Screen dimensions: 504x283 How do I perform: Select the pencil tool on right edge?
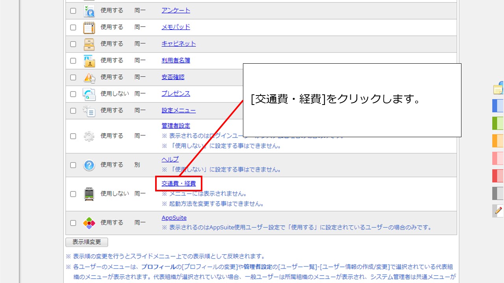pyautogui.click(x=498, y=211)
